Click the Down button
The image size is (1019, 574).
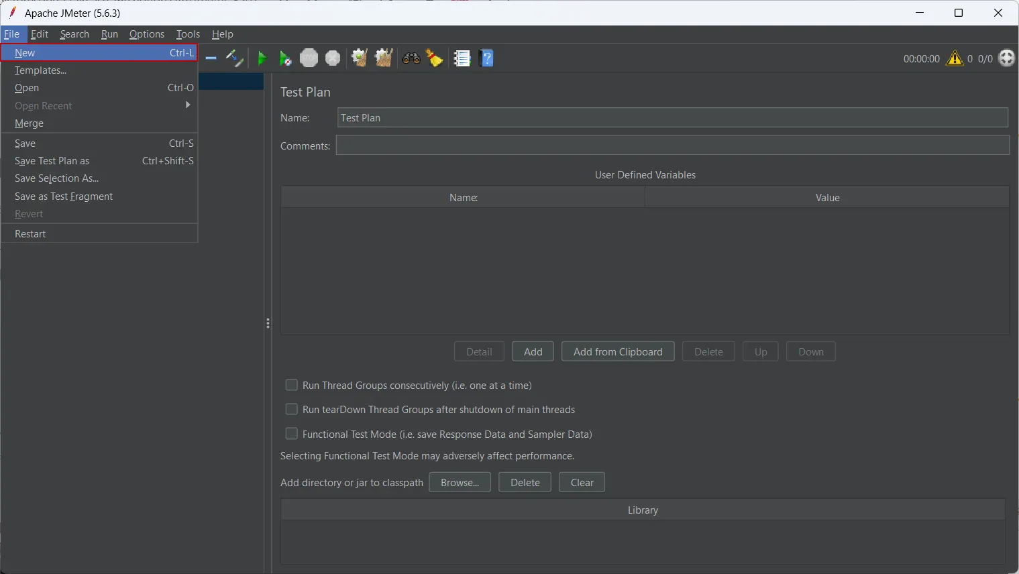point(811,351)
